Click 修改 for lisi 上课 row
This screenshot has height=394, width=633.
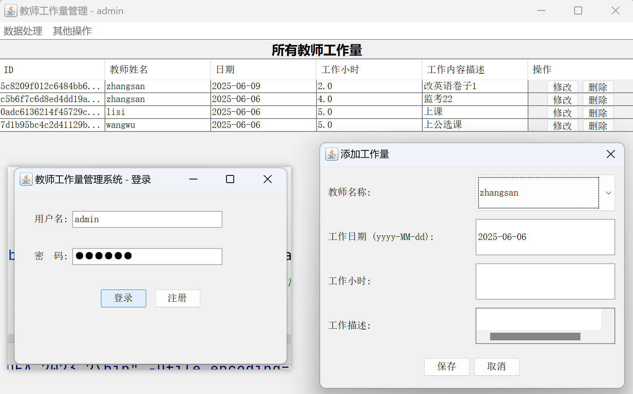pyautogui.click(x=562, y=113)
